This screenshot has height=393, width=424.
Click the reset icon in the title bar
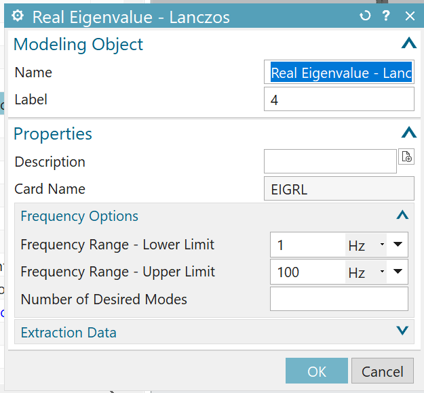[x=366, y=16]
